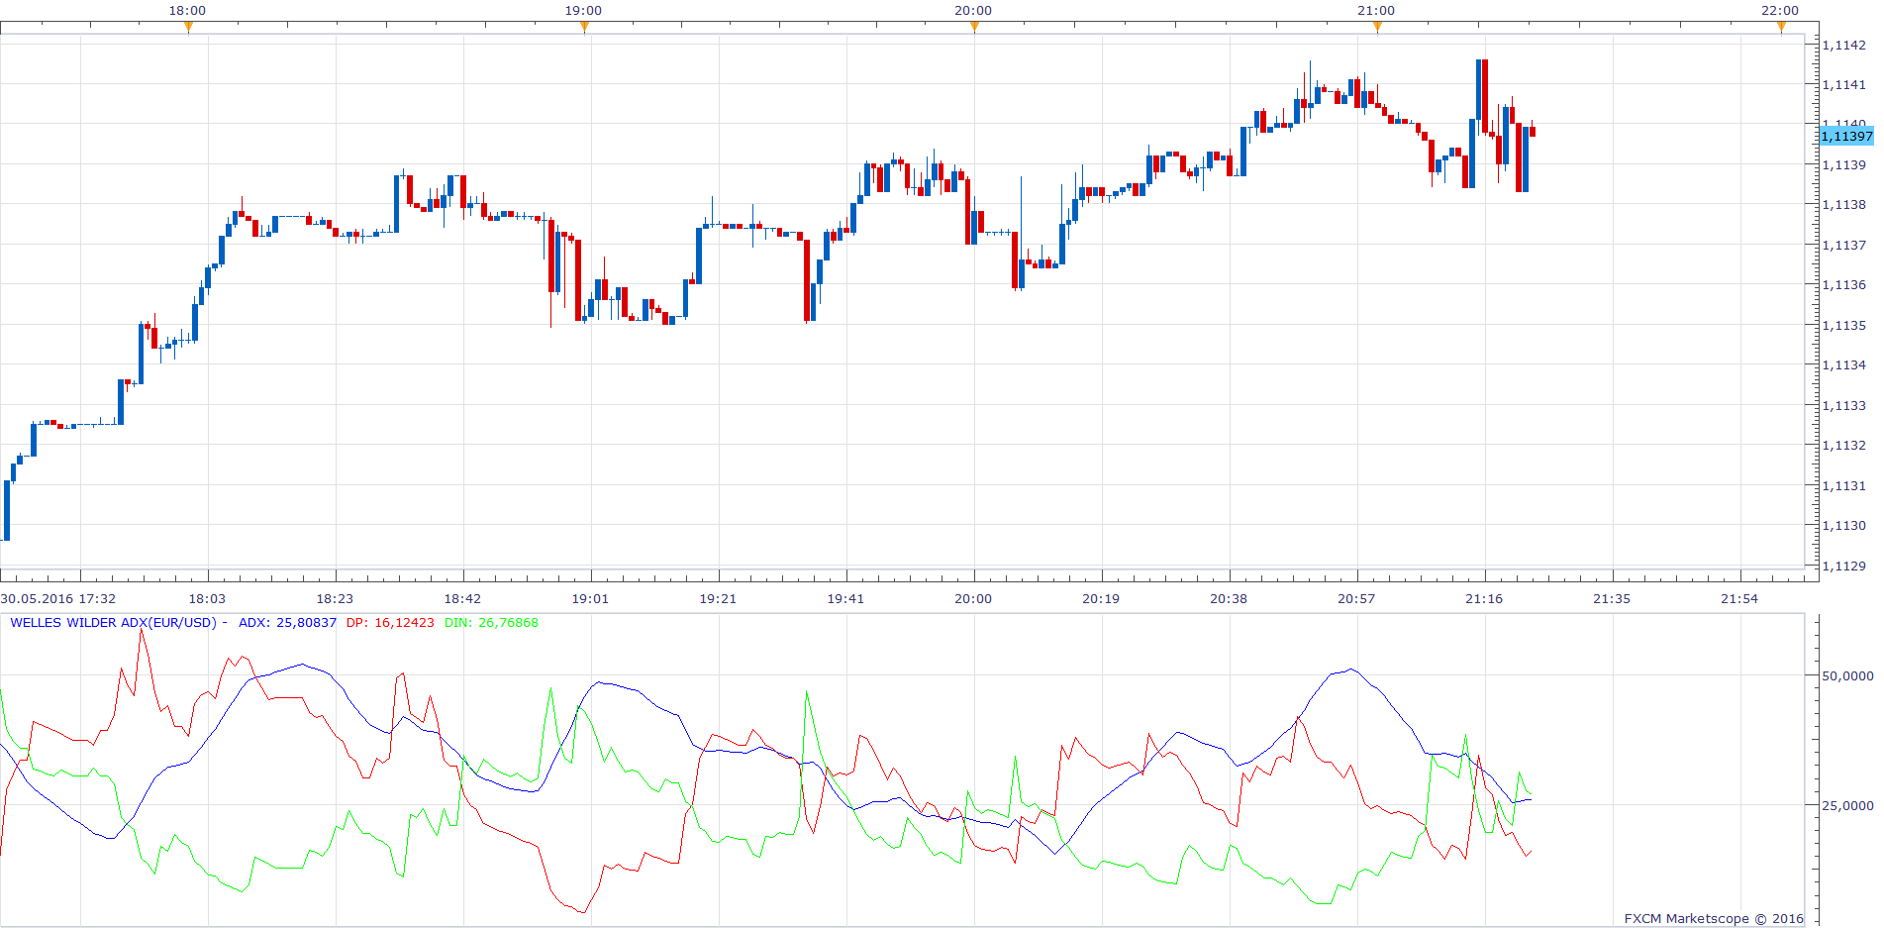
Task: Click the 20:38 time axis label
Action: pyautogui.click(x=1229, y=598)
